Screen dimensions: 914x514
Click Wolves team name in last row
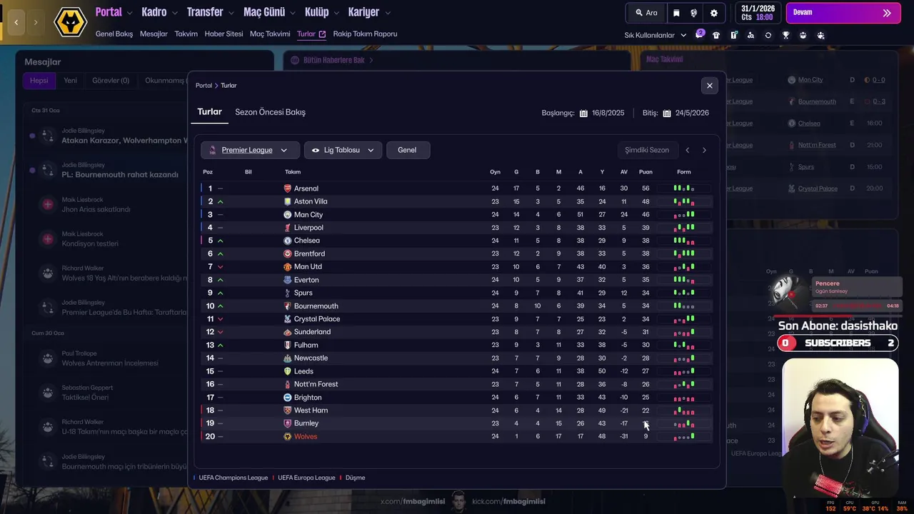(306, 436)
